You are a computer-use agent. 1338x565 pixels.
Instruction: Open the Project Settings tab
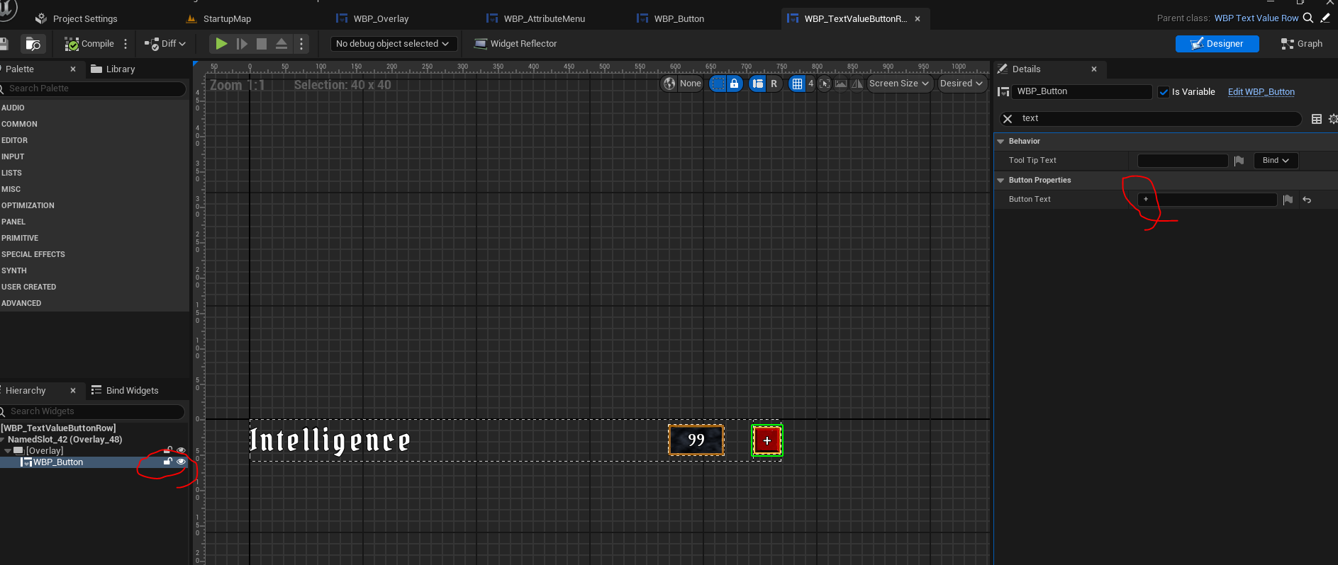click(77, 19)
